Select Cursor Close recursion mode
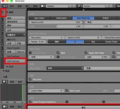 click(x=111, y=42)
